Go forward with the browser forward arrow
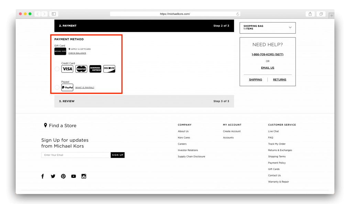This screenshot has width=352, height=204. (x=44, y=14)
